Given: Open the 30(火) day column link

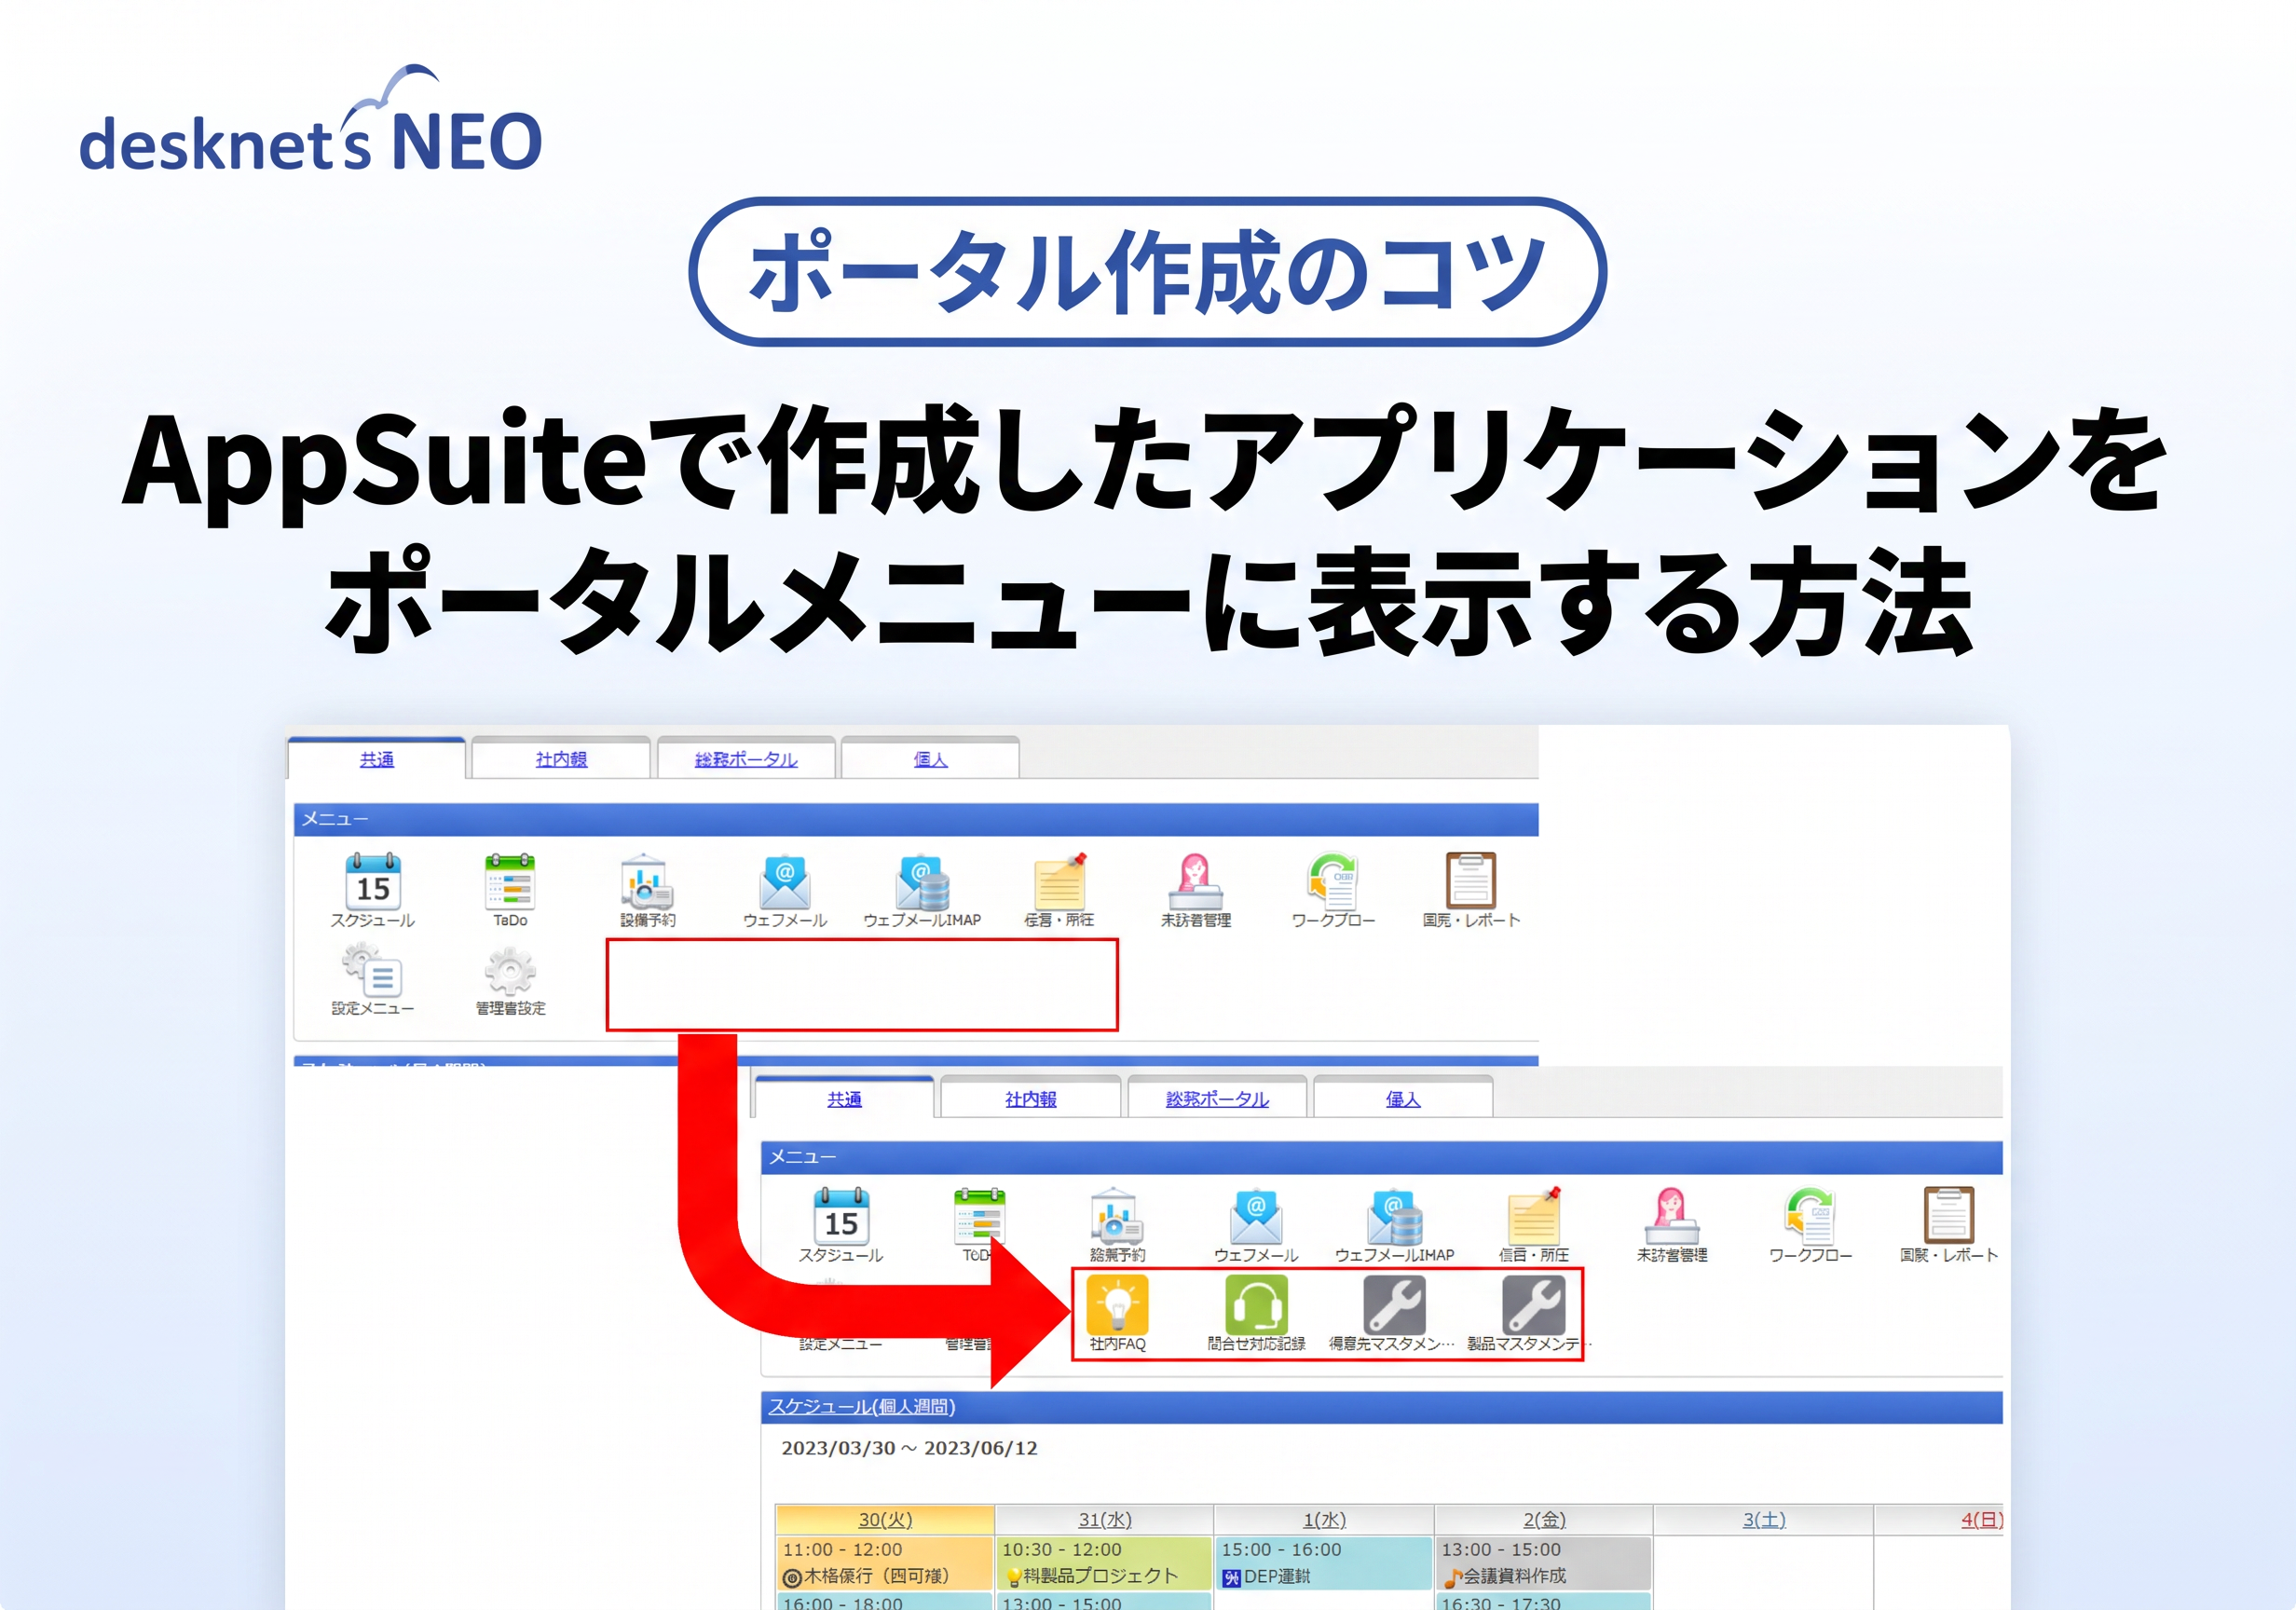Looking at the screenshot, I should (885, 1519).
